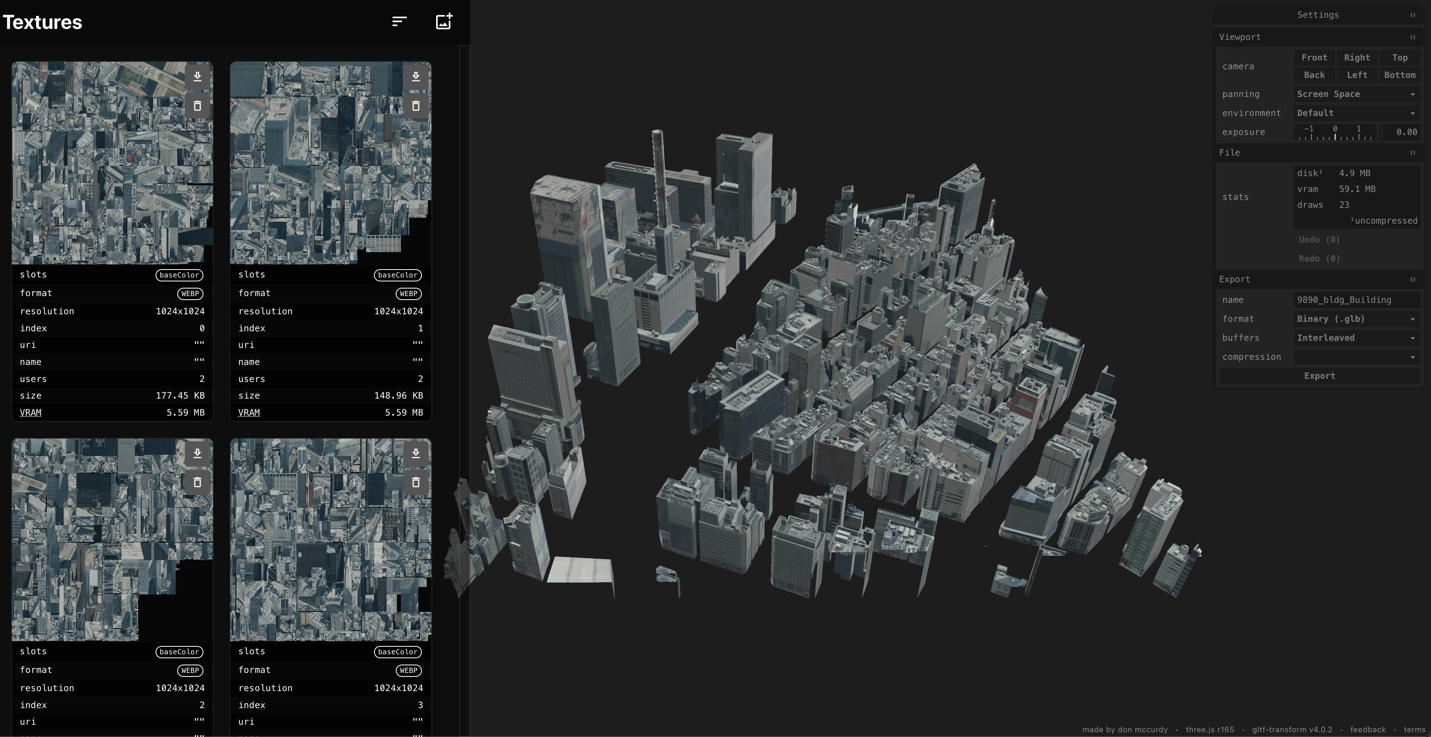
Task: Delete the texture with index 3
Action: 416,482
